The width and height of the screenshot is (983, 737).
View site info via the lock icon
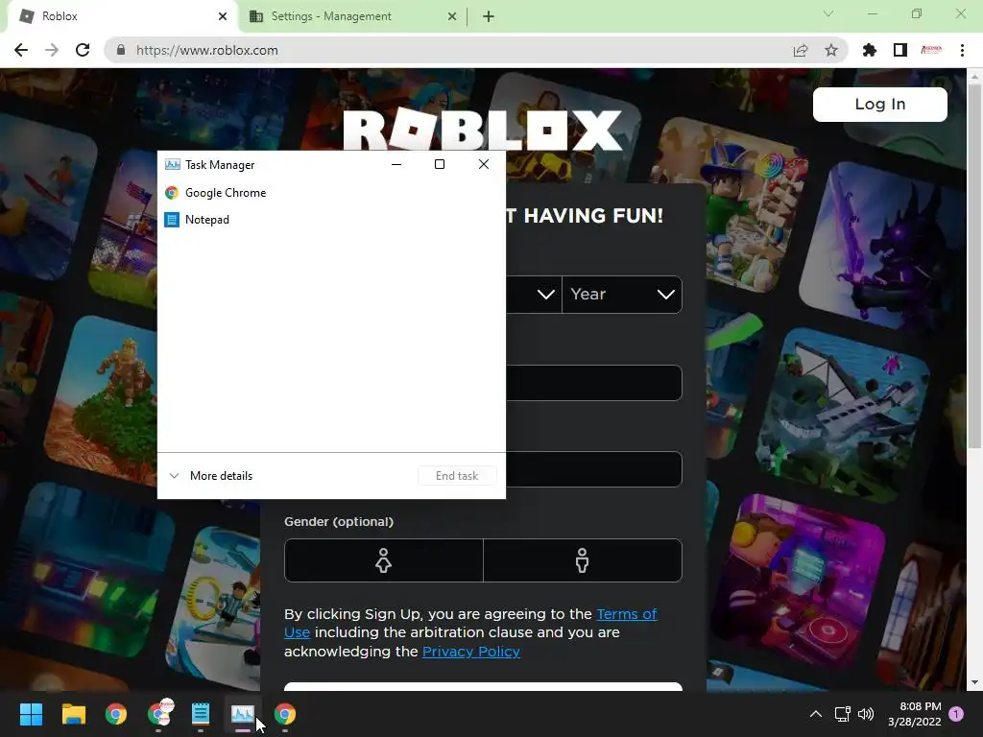[x=121, y=50]
